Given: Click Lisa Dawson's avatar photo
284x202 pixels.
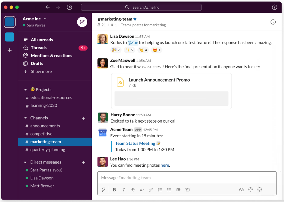Looking at the screenshot, I should pyautogui.click(x=103, y=39).
